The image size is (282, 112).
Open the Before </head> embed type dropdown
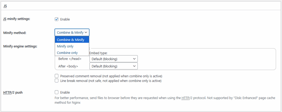coord(113,59)
